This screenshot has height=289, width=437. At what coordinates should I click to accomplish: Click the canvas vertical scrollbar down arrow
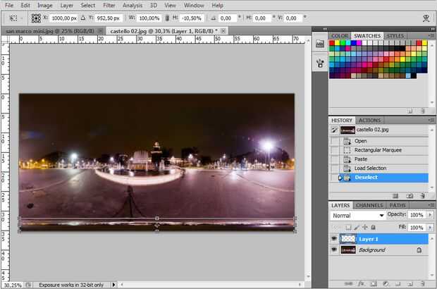(x=308, y=277)
